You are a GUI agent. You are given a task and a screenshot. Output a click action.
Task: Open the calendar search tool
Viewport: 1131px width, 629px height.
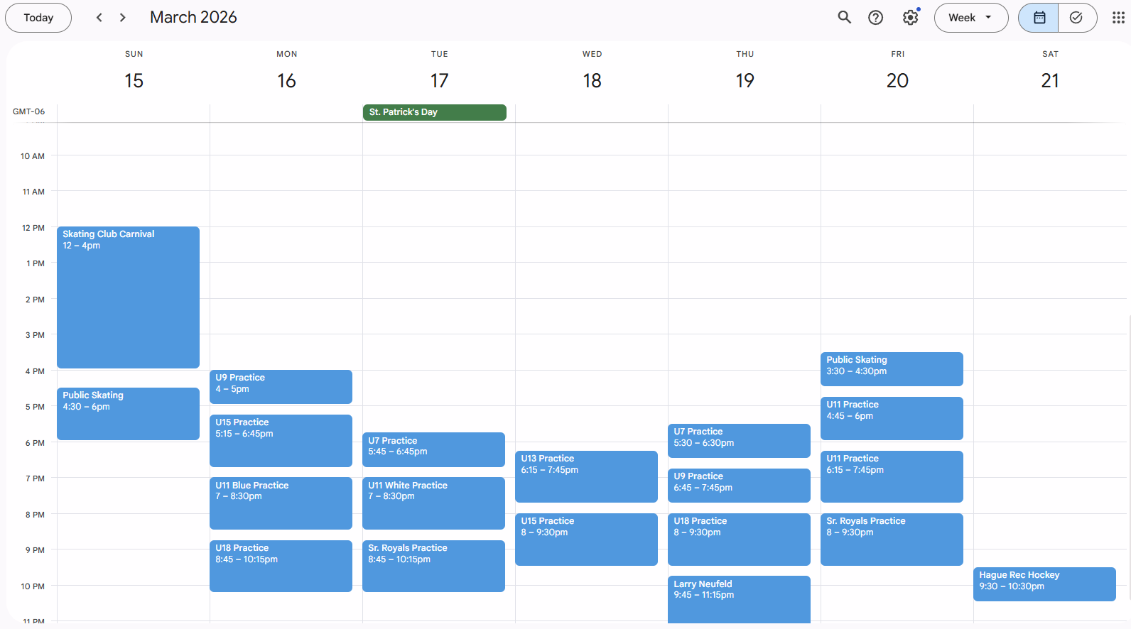(844, 18)
